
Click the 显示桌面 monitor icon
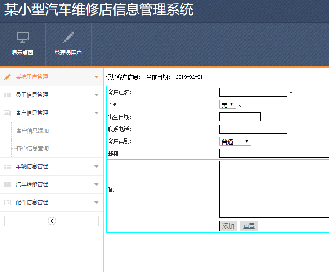[x=22, y=38]
